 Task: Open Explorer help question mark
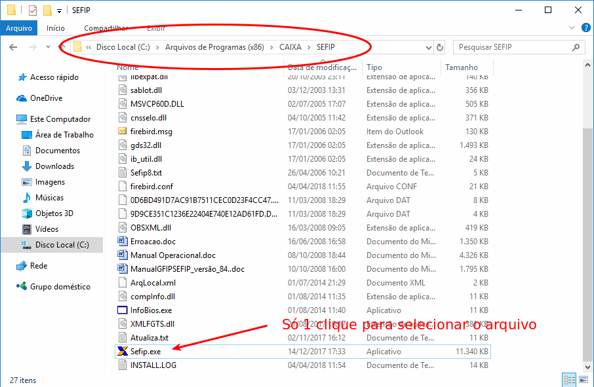point(585,28)
